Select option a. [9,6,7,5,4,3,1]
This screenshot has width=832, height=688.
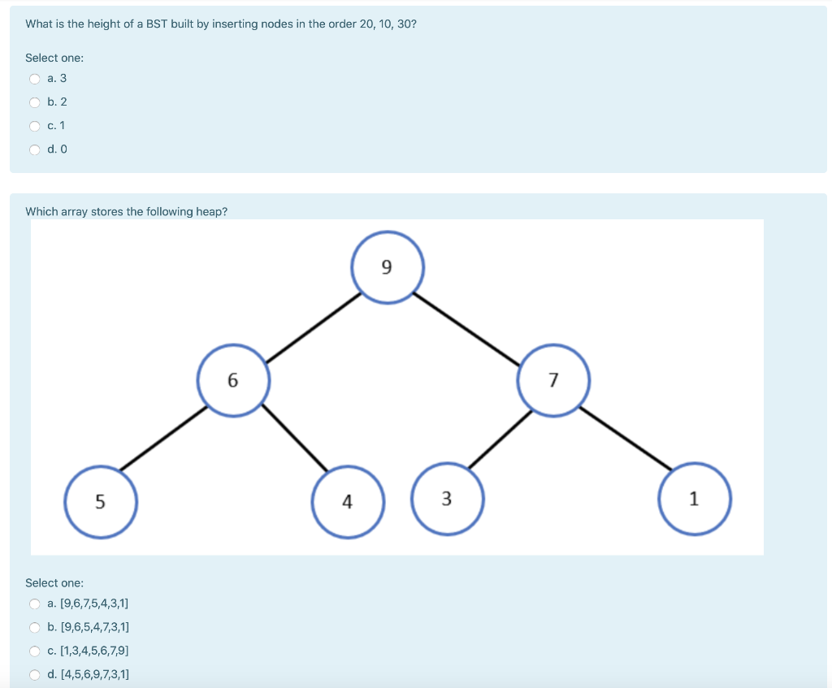pos(35,603)
